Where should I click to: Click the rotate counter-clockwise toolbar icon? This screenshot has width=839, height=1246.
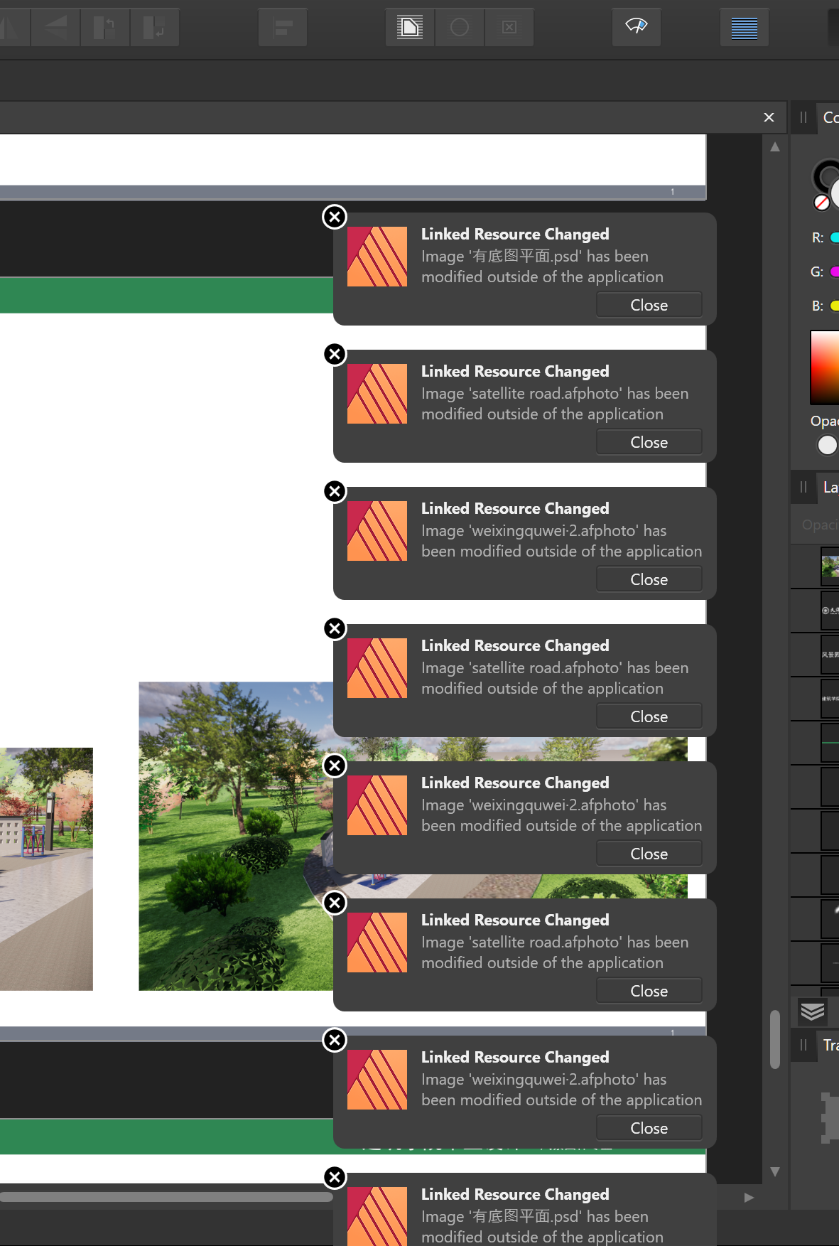(104, 28)
